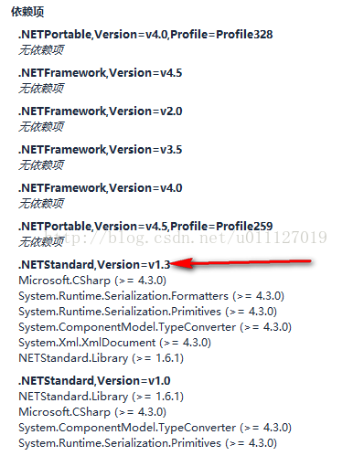This screenshot has height=456, width=353.
Task: Click .NETStandard Version=v1.0 heading
Action: click(x=94, y=381)
